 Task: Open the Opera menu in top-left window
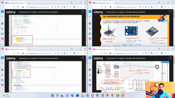[2, 2]
